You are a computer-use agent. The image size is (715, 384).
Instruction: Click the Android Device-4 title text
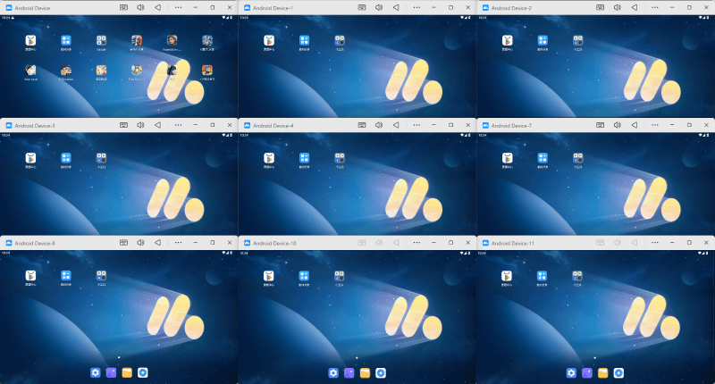point(273,126)
